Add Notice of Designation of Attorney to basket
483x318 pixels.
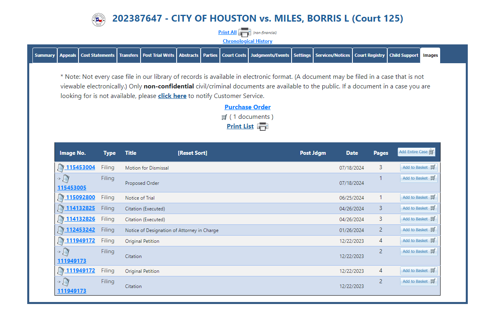(419, 230)
